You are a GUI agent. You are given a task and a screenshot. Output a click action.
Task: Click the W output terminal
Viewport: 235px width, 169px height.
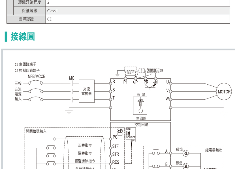[170, 99]
